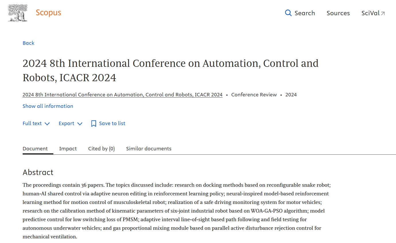Click abstract phrase 'WOA-GA-PSO algorithm'
396x243 pixels.
[279, 211]
